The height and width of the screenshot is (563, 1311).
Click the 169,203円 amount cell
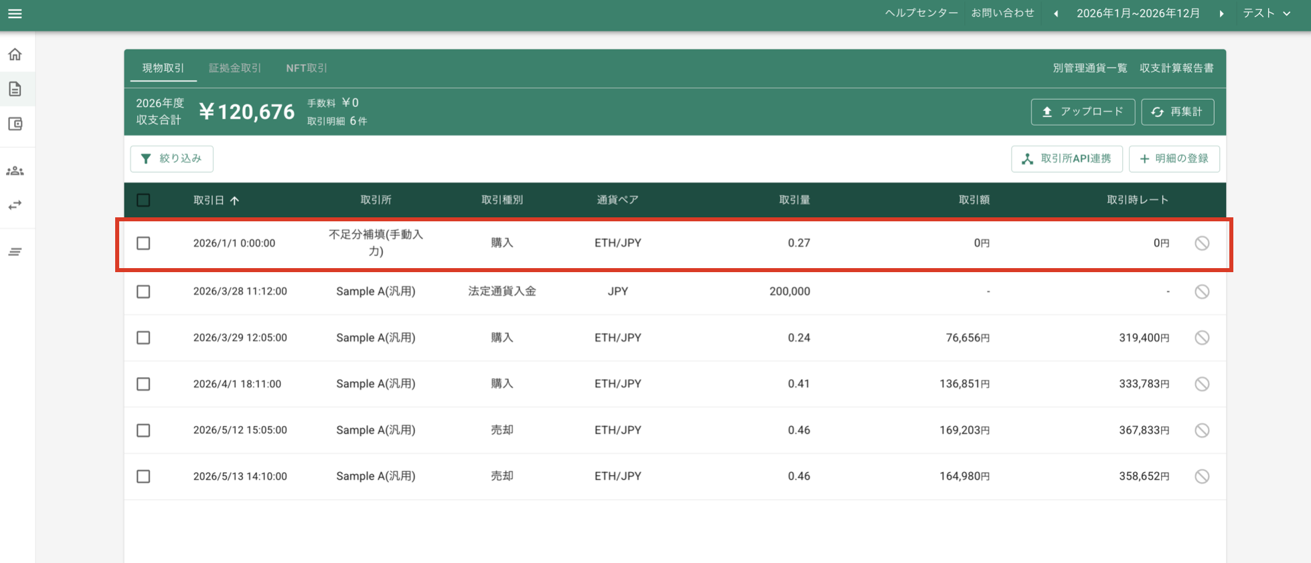click(x=965, y=430)
